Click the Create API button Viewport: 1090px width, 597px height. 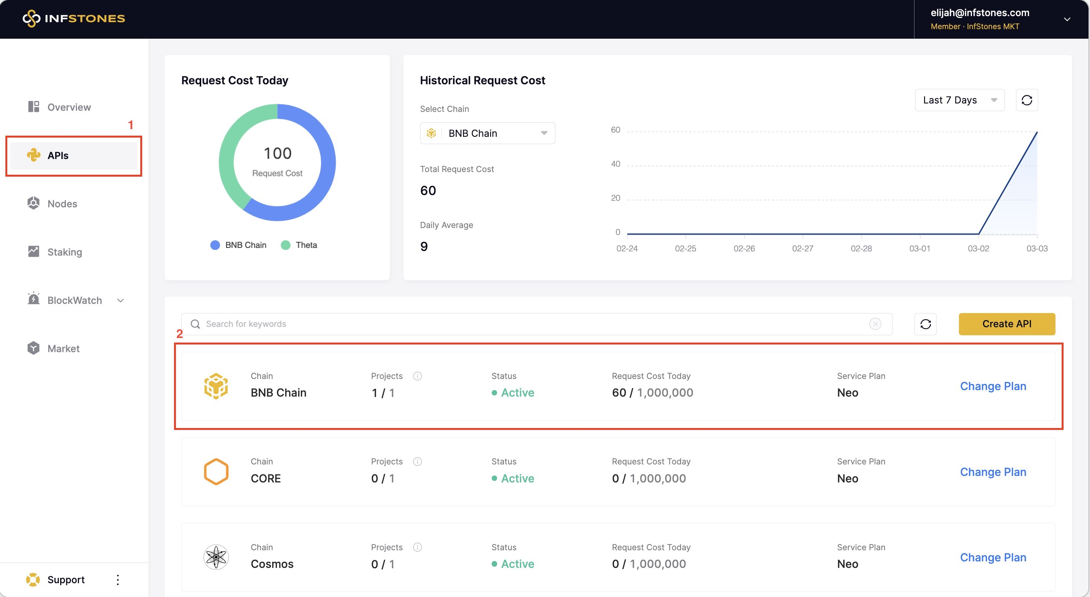1006,324
